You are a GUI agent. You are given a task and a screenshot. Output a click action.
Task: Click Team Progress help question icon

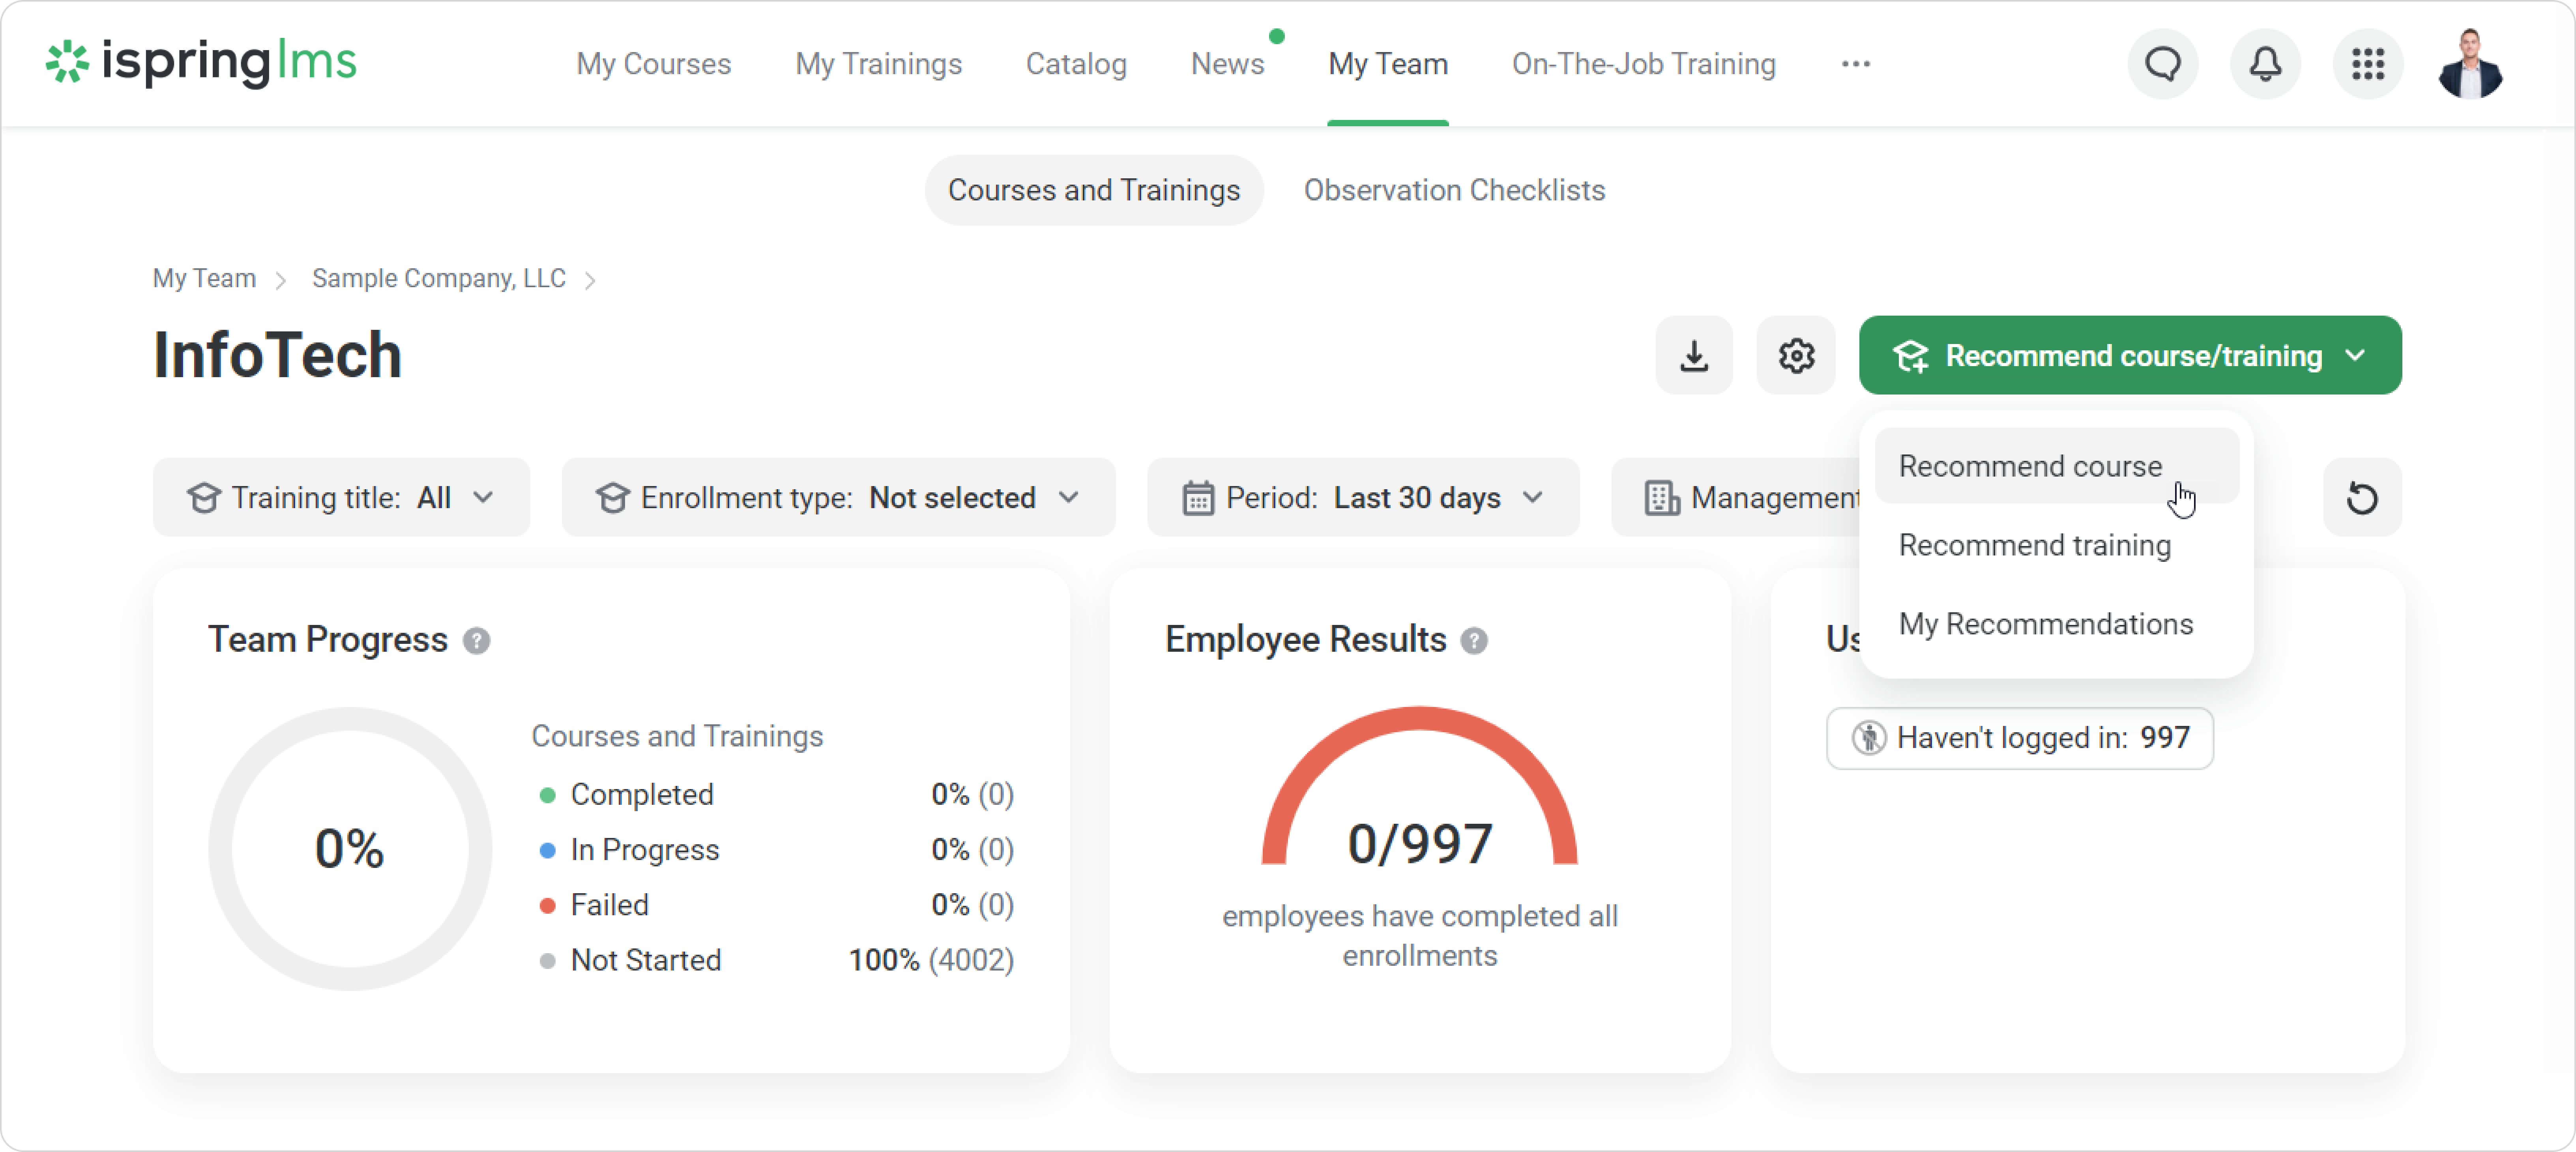coord(476,640)
